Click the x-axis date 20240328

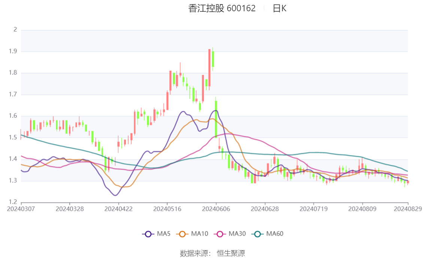click(70, 209)
